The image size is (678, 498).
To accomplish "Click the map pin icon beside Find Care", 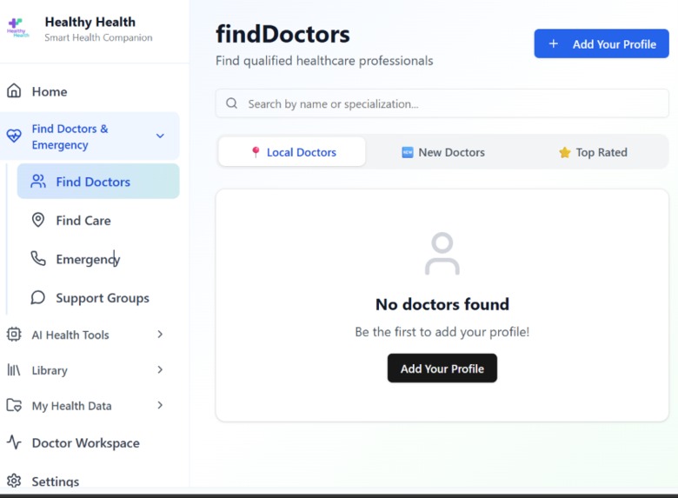I will click(x=38, y=220).
